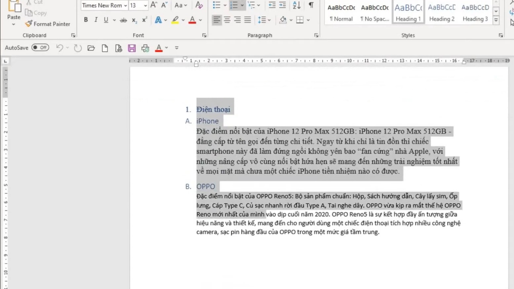This screenshot has height=289, width=514.
Task: Apply the Heading 1 style
Action: tap(408, 12)
